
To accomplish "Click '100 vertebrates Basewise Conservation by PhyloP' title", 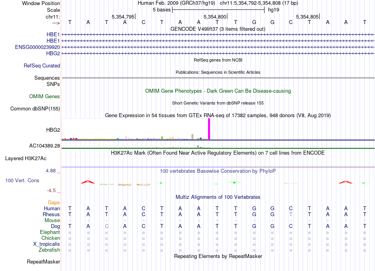I will [x=218, y=171].
